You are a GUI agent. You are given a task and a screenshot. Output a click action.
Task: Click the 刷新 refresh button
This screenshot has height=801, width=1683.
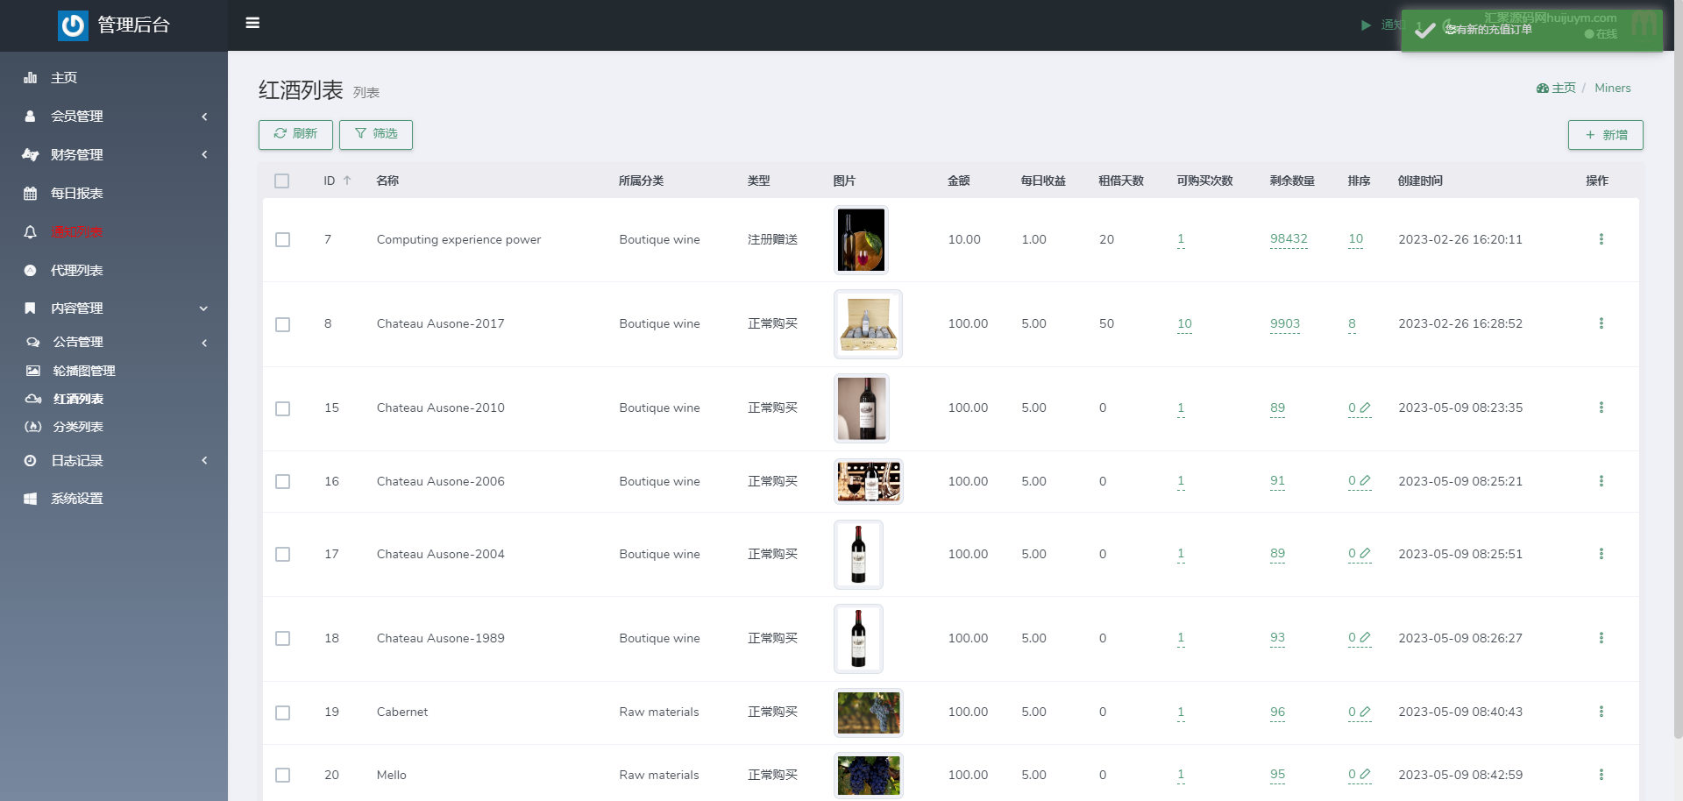295,134
